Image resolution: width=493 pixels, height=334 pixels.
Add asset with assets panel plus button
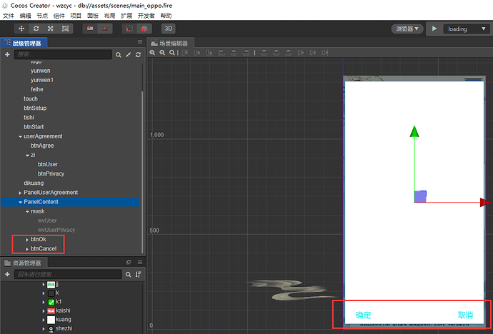coord(7,274)
